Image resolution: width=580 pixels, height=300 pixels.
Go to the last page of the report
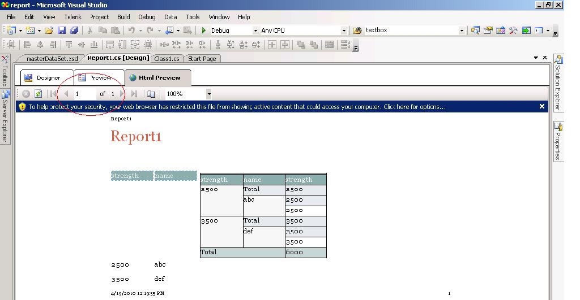point(134,94)
